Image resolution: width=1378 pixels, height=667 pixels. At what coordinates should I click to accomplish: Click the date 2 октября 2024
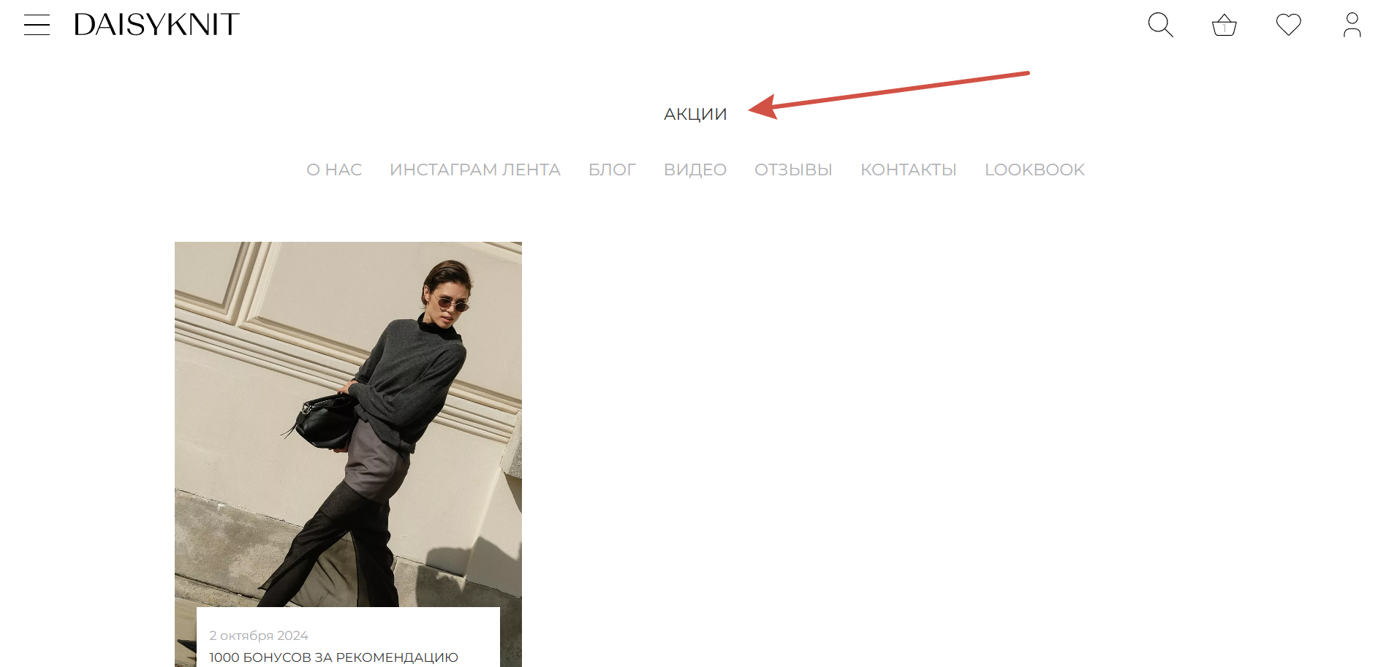(259, 636)
